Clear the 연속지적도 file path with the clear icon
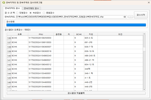Image resolution: width=151 pixels, height=100 pixels. [125, 17]
